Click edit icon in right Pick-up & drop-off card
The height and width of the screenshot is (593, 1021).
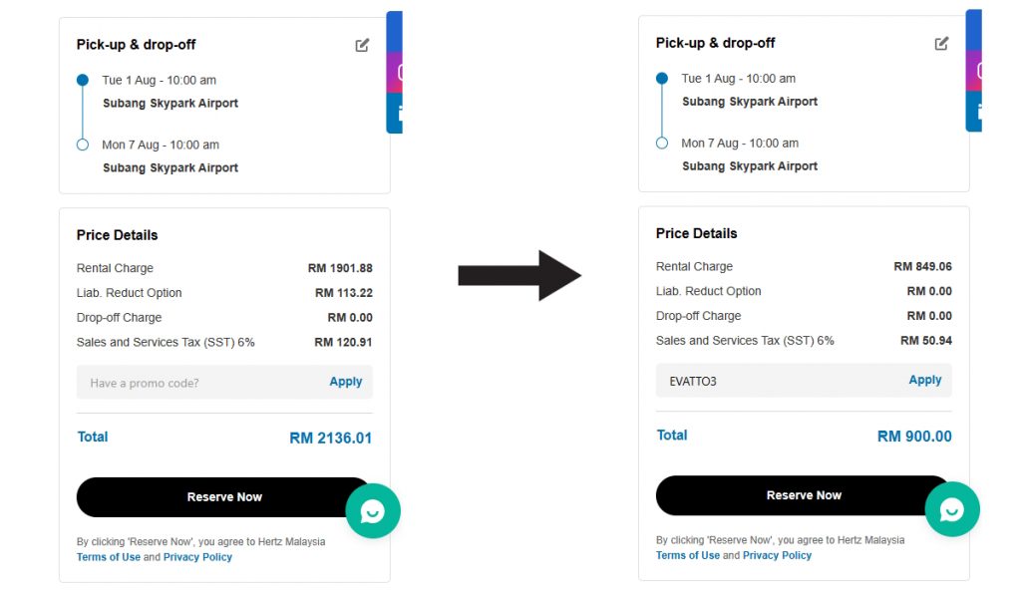(x=941, y=43)
